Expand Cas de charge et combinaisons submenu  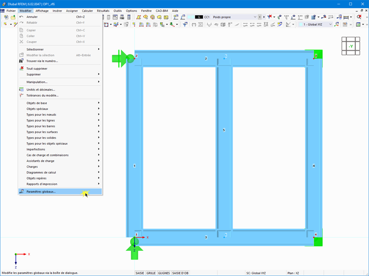click(x=60, y=155)
